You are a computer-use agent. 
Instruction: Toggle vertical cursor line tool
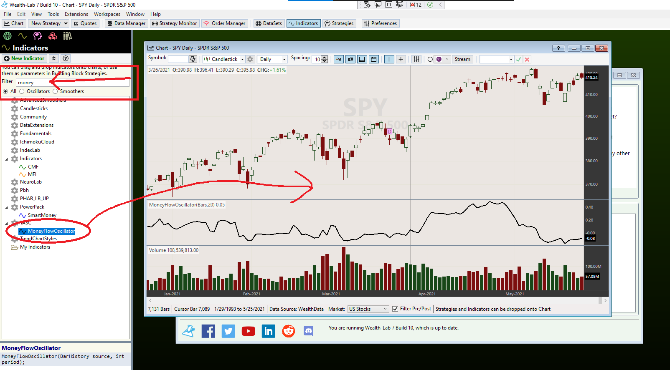pyautogui.click(x=389, y=59)
